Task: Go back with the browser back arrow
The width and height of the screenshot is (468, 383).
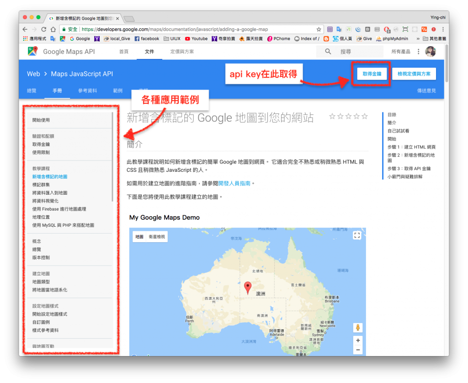Action: [x=25, y=29]
